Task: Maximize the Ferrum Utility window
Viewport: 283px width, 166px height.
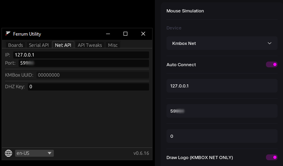Action: click(125, 34)
